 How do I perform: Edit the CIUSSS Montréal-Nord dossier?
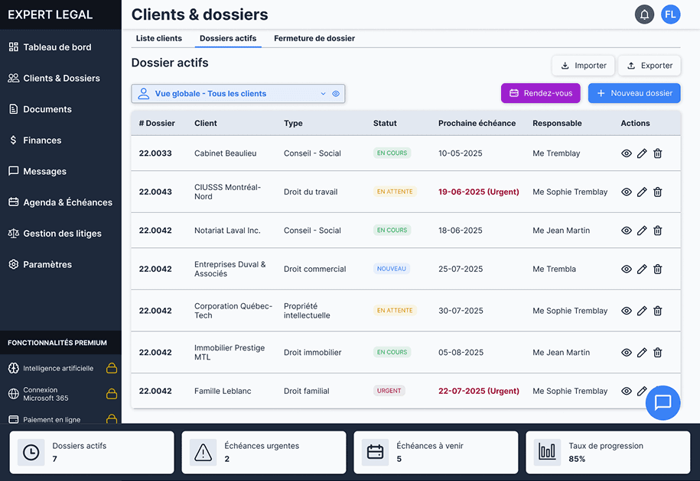pos(642,192)
